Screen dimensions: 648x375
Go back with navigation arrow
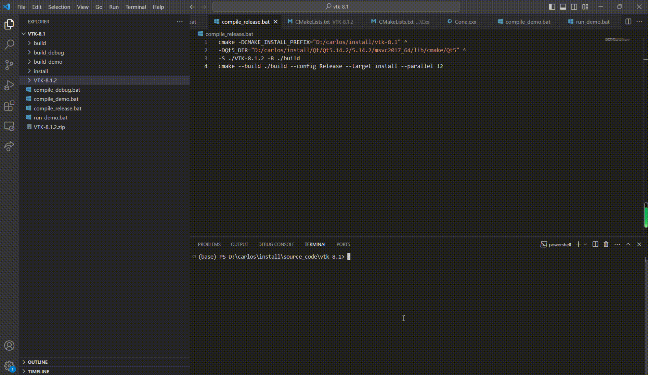(193, 7)
